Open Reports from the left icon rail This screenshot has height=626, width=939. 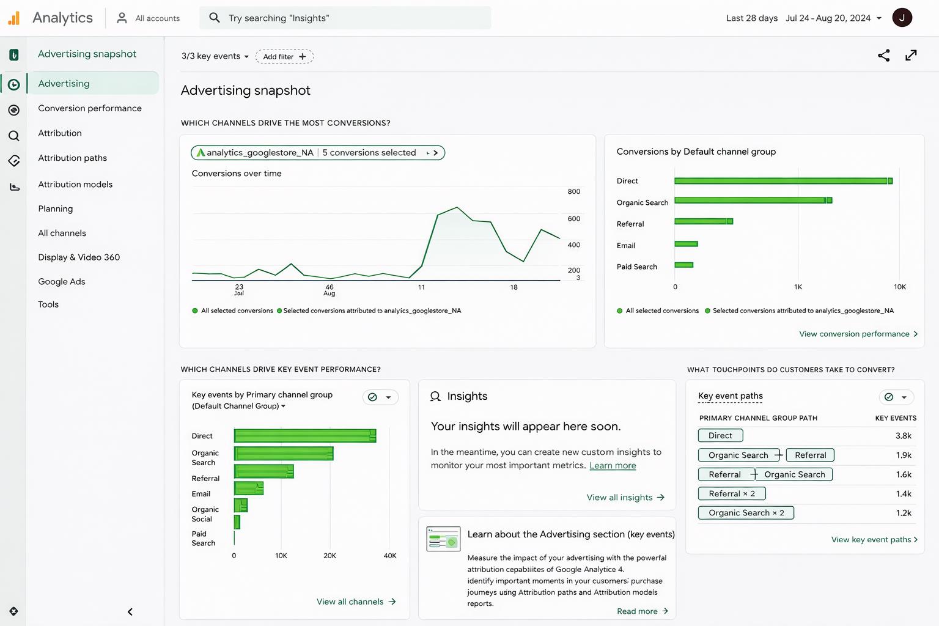(14, 84)
